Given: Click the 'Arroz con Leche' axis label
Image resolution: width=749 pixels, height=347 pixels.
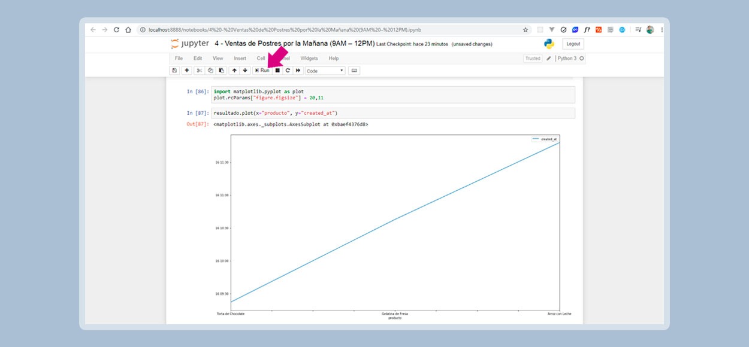Looking at the screenshot, I should click(559, 313).
